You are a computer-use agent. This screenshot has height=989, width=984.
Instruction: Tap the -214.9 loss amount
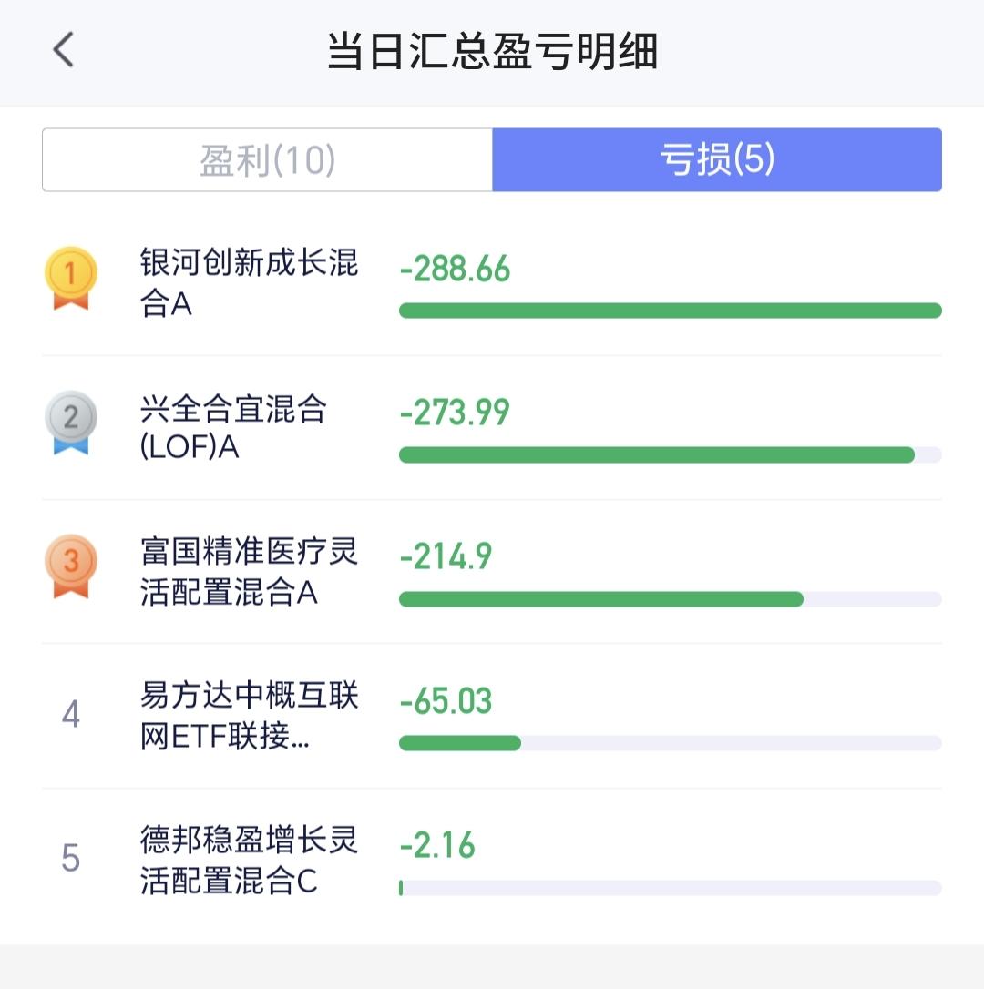pos(446,556)
